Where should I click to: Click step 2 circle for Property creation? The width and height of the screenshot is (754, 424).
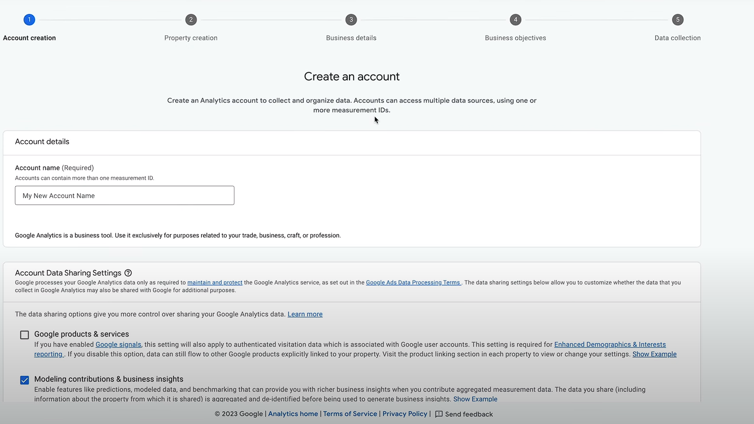[191, 20]
